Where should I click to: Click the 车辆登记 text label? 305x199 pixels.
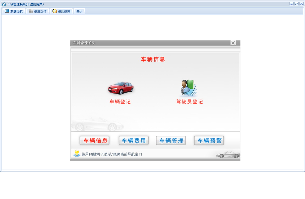[x=120, y=102]
